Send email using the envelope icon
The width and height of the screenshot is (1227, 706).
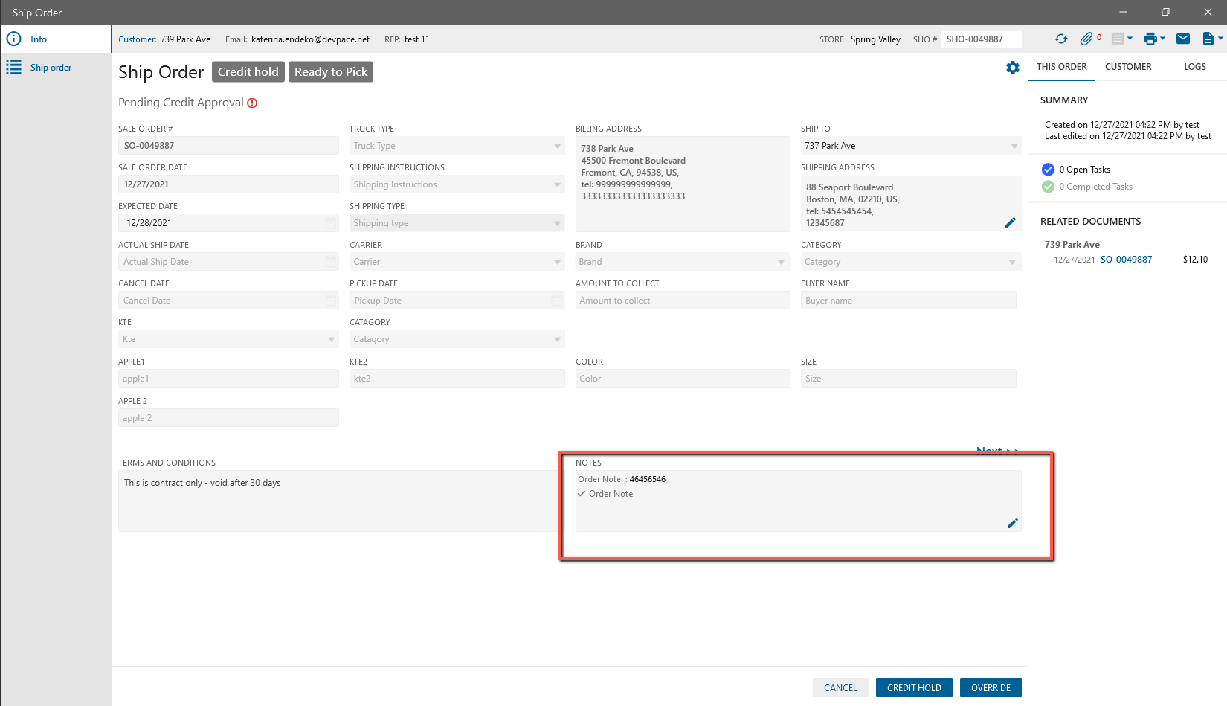tap(1183, 39)
